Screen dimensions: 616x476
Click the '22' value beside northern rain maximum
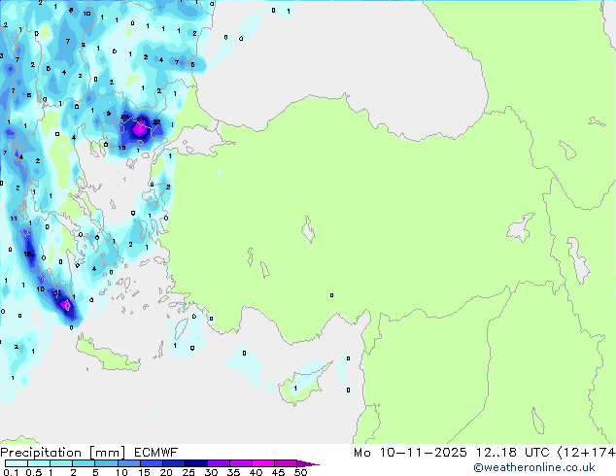156,122
